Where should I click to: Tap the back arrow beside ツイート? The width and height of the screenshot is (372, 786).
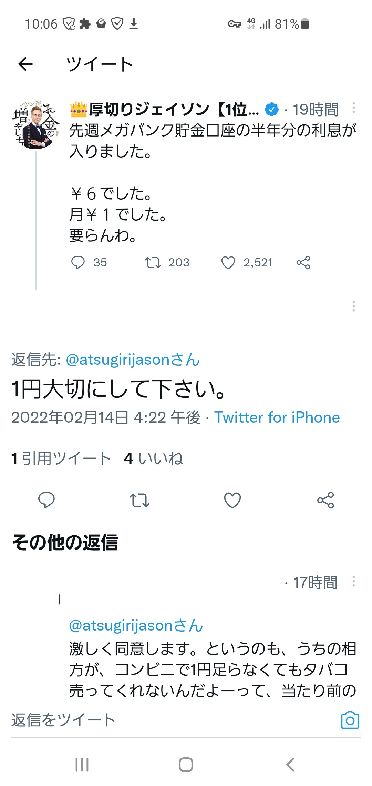(x=25, y=64)
